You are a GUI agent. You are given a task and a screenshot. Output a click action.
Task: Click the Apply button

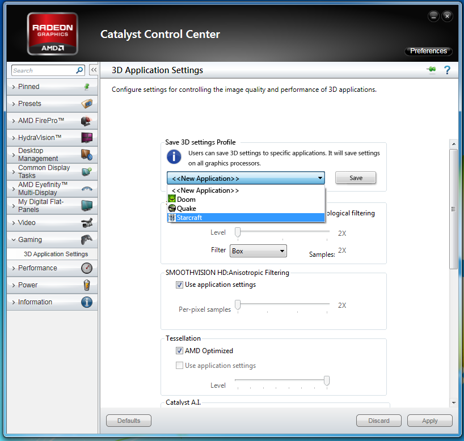[x=429, y=421]
